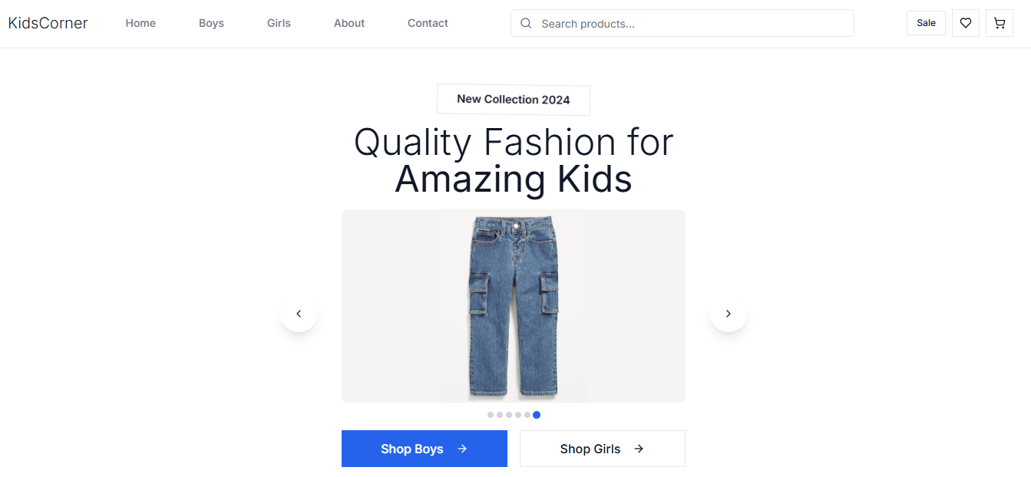Navigate to the Boys section
The height and width of the screenshot is (477, 1031).
(211, 23)
